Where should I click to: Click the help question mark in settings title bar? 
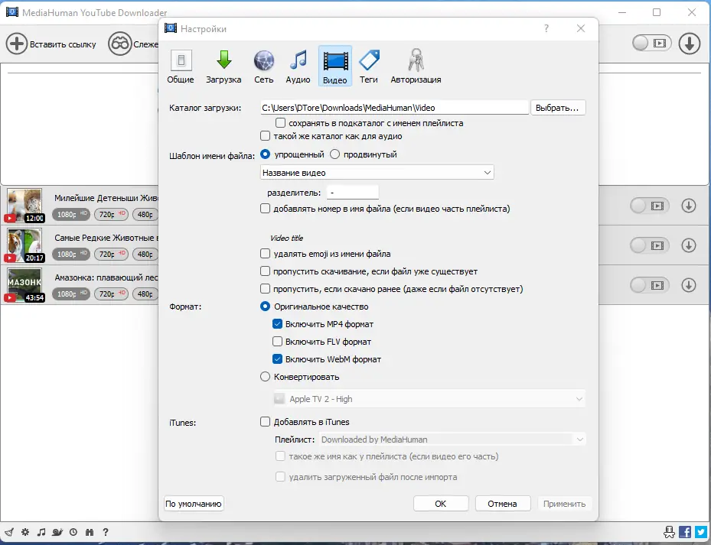pyautogui.click(x=546, y=28)
